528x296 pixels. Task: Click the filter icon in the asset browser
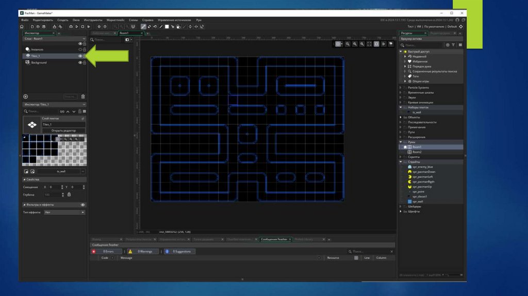pyautogui.click(x=453, y=45)
